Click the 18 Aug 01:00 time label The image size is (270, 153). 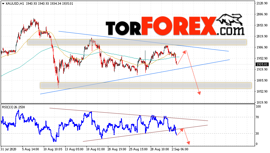click(95, 149)
